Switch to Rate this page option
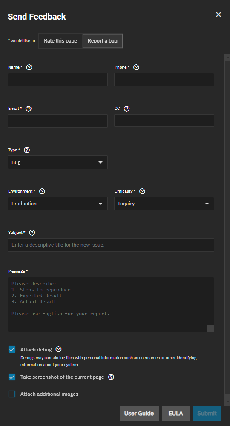The width and height of the screenshot is (230, 426). coord(60,41)
